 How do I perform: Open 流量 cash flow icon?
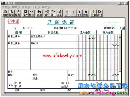[x=59, y=13]
